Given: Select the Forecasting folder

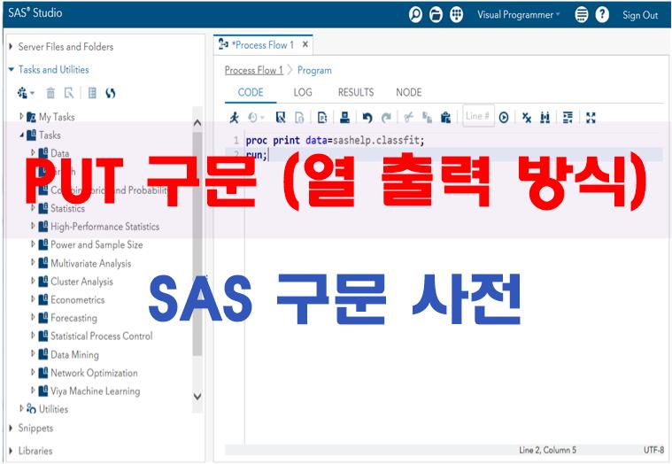Looking at the screenshot, I should [x=73, y=318].
